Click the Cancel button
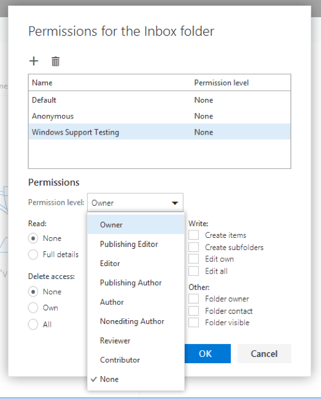321x400 pixels. click(x=264, y=353)
